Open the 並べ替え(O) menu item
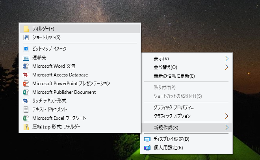This screenshot has height=160, width=260. click(186, 67)
